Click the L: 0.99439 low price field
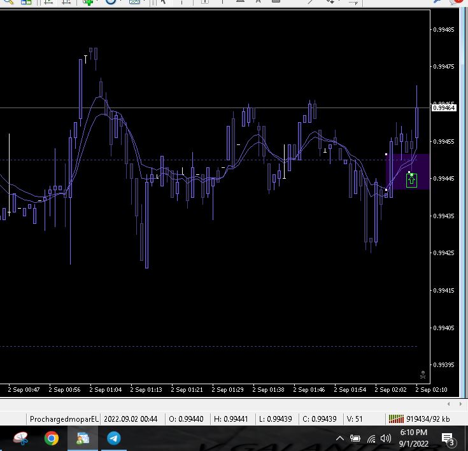Viewport: 468px width, 451px height. (275, 419)
